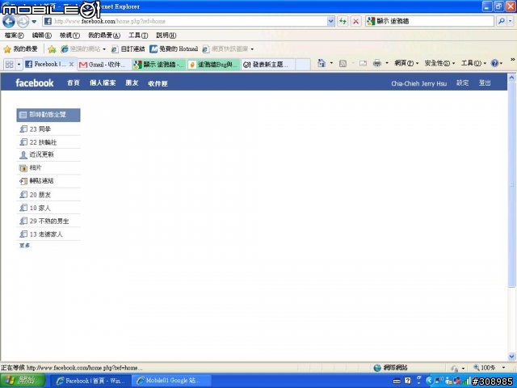This screenshot has width=517, height=388.
Task: Click the browser Back arrow button
Action: [x=9, y=22]
